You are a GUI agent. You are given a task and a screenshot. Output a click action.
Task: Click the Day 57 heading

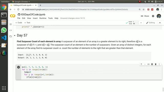(x=22, y=35)
